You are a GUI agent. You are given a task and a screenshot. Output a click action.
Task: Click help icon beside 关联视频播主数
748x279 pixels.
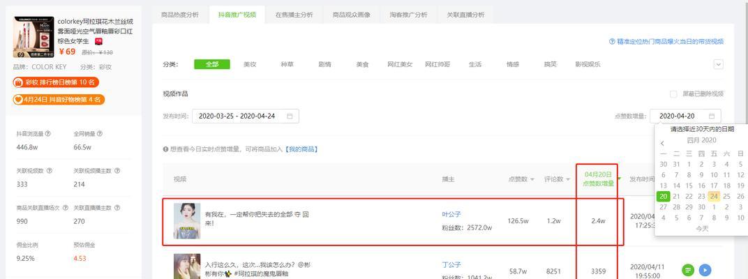pos(117,171)
